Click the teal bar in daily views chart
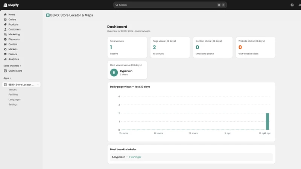This screenshot has height=169, width=301. pyautogui.click(x=268, y=121)
